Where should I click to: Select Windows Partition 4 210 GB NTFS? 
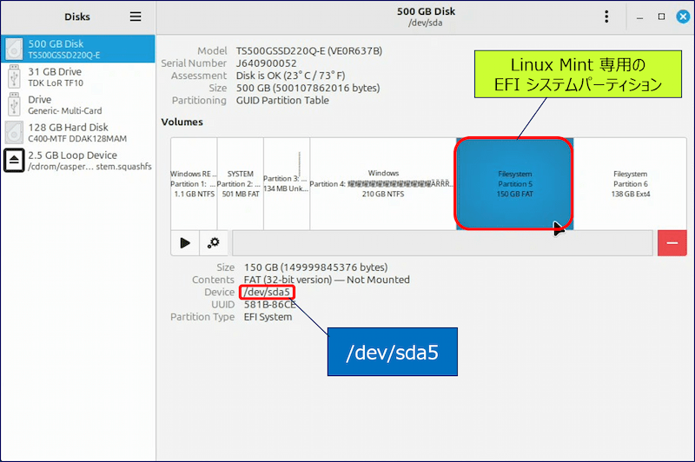click(x=383, y=183)
